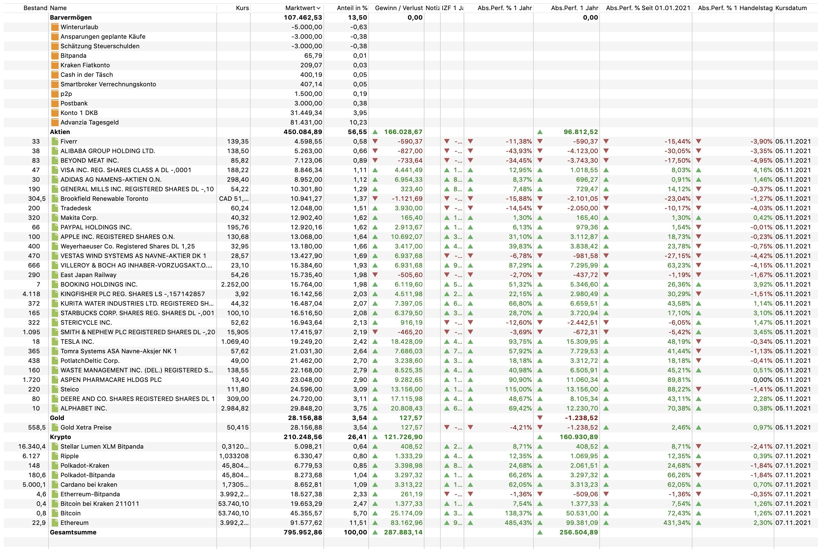The height and width of the screenshot is (549, 818).
Task: Click the orange account icon beside Winterurlaub
Action: click(55, 27)
